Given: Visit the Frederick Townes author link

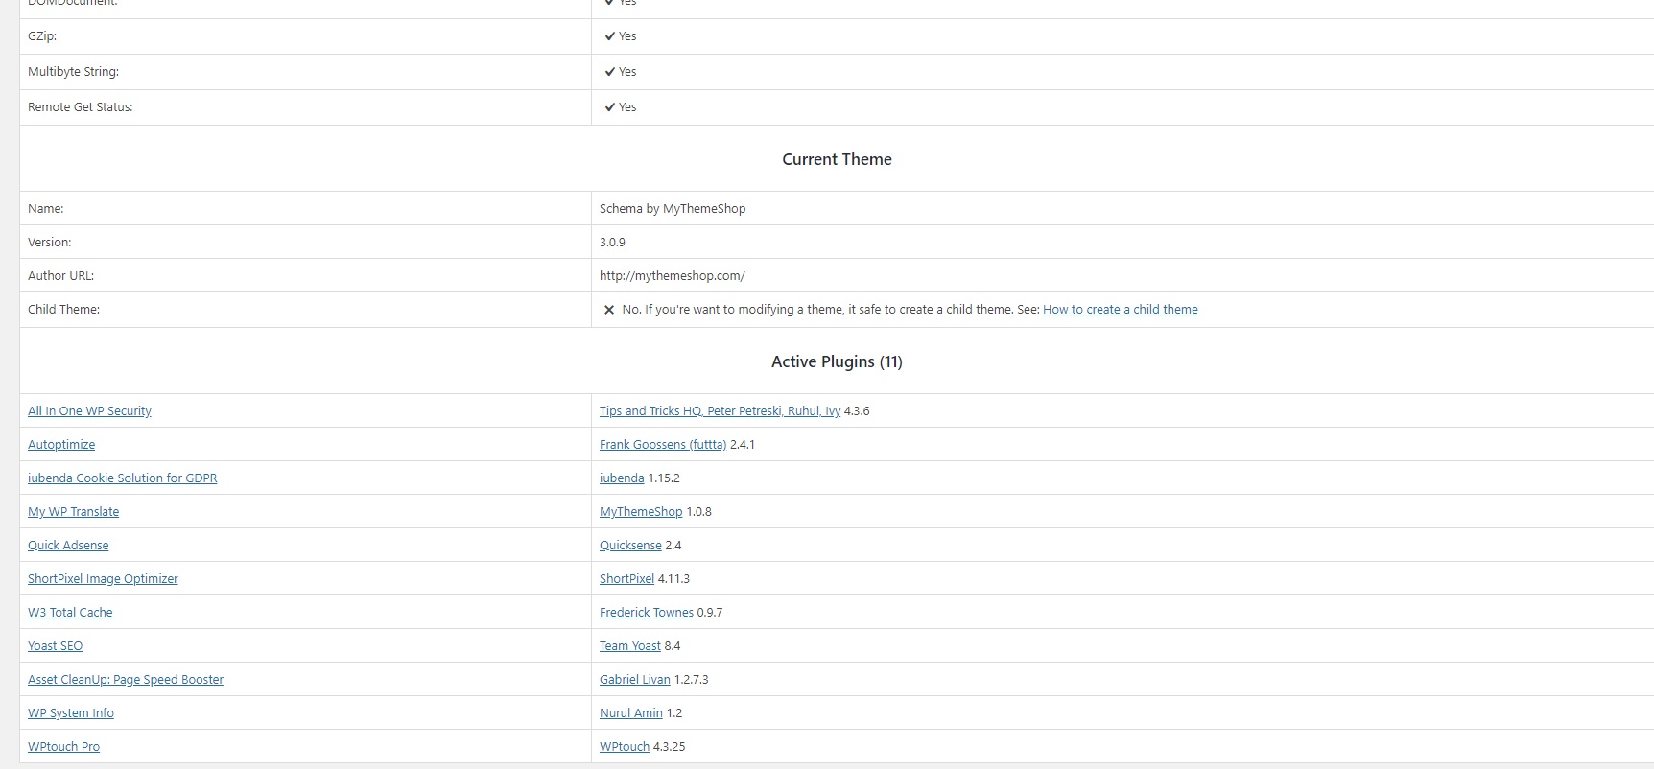Looking at the screenshot, I should pyautogui.click(x=647, y=613).
